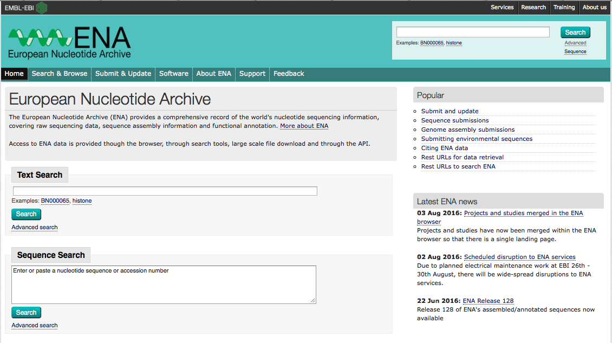This screenshot has width=612, height=343.
Task: Open the Support navigation tab
Action: coord(252,74)
